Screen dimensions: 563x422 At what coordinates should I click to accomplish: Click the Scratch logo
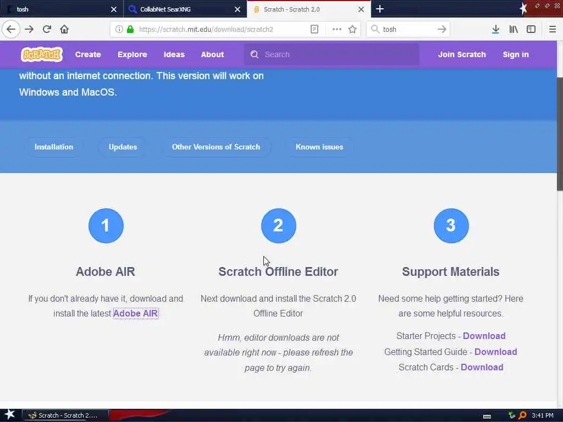point(42,54)
